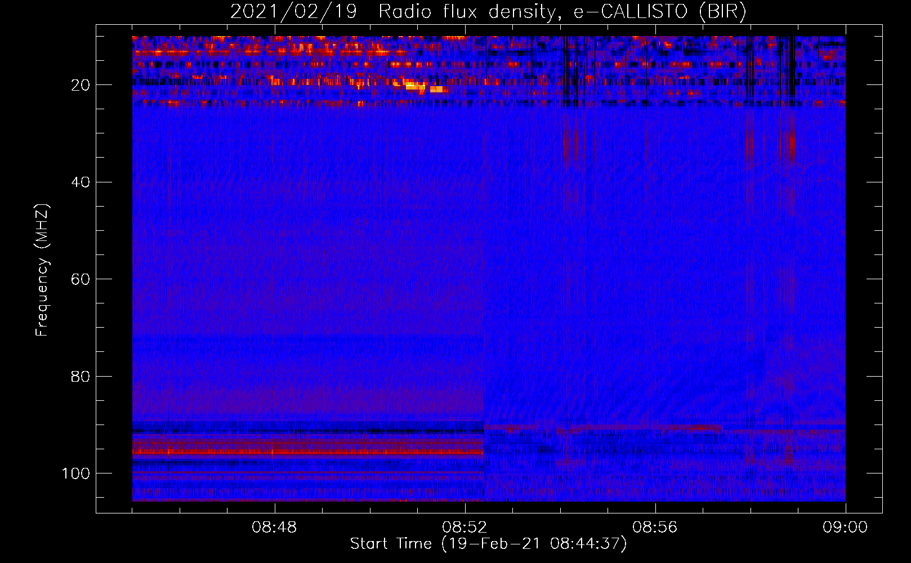Click the 40 frequency tick label
The height and width of the screenshot is (563, 911).
coord(81,182)
